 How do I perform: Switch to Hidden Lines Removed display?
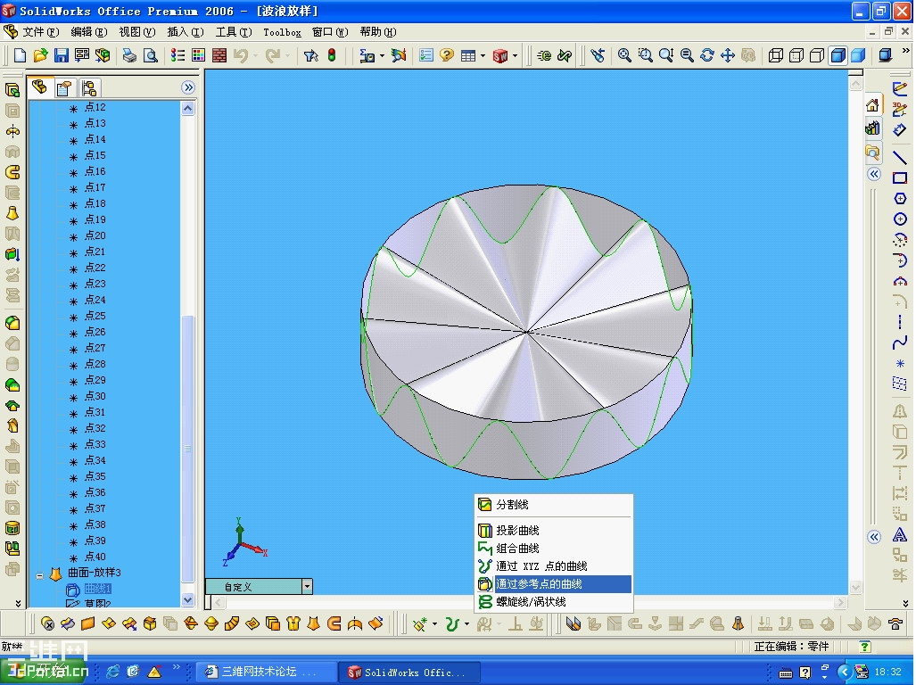(817, 55)
